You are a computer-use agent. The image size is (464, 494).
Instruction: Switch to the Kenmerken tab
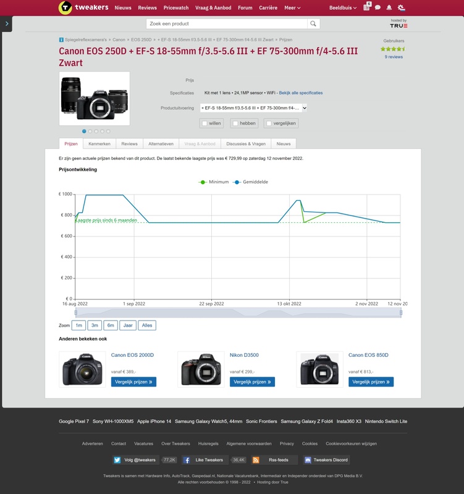(99, 144)
